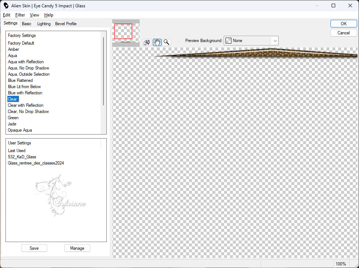
Task: Switch to the Bevel Profile tab
Action: (x=66, y=24)
